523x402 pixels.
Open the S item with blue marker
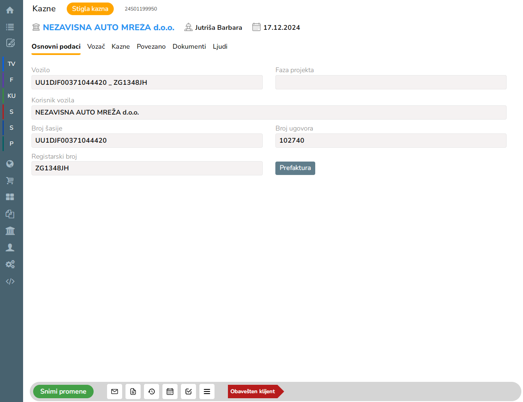click(11, 128)
